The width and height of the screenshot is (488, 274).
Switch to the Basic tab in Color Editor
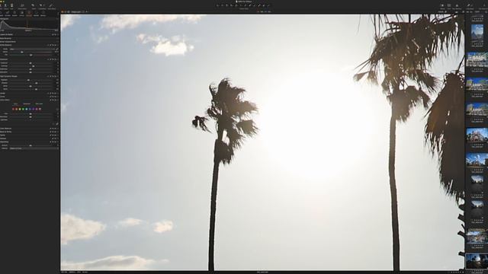pos(15,104)
